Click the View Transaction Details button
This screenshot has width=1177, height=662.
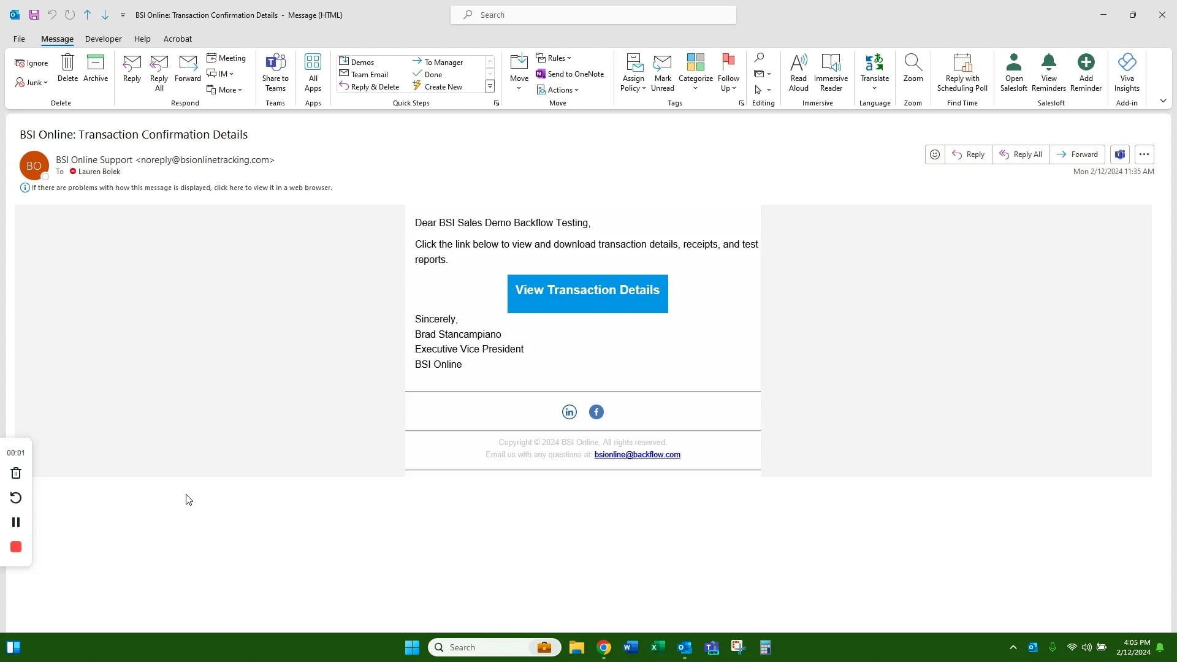(x=587, y=294)
